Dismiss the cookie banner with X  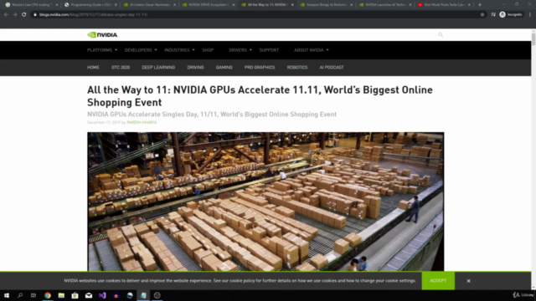[469, 281]
